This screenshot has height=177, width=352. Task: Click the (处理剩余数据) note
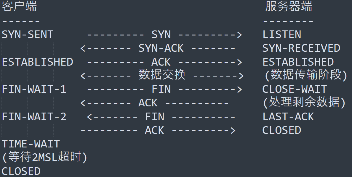304,103
